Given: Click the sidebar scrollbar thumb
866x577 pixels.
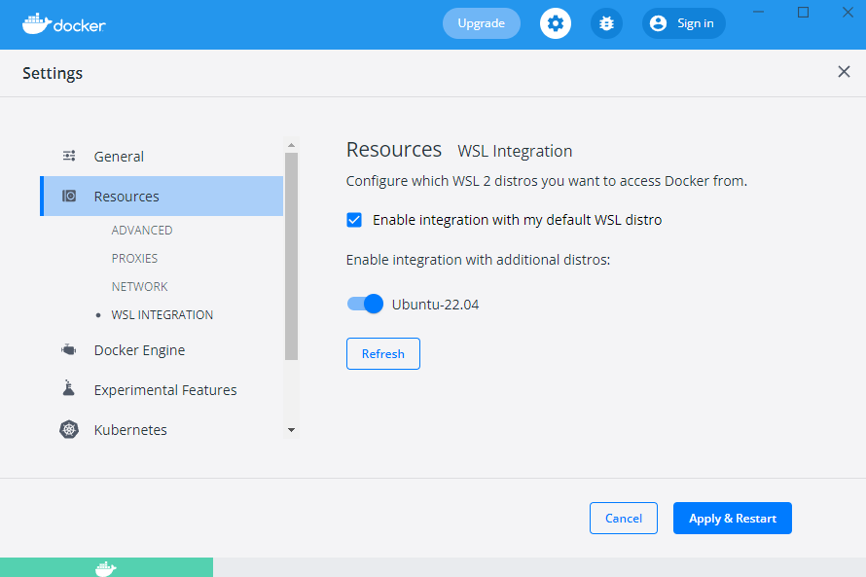Looking at the screenshot, I should click(x=291, y=256).
